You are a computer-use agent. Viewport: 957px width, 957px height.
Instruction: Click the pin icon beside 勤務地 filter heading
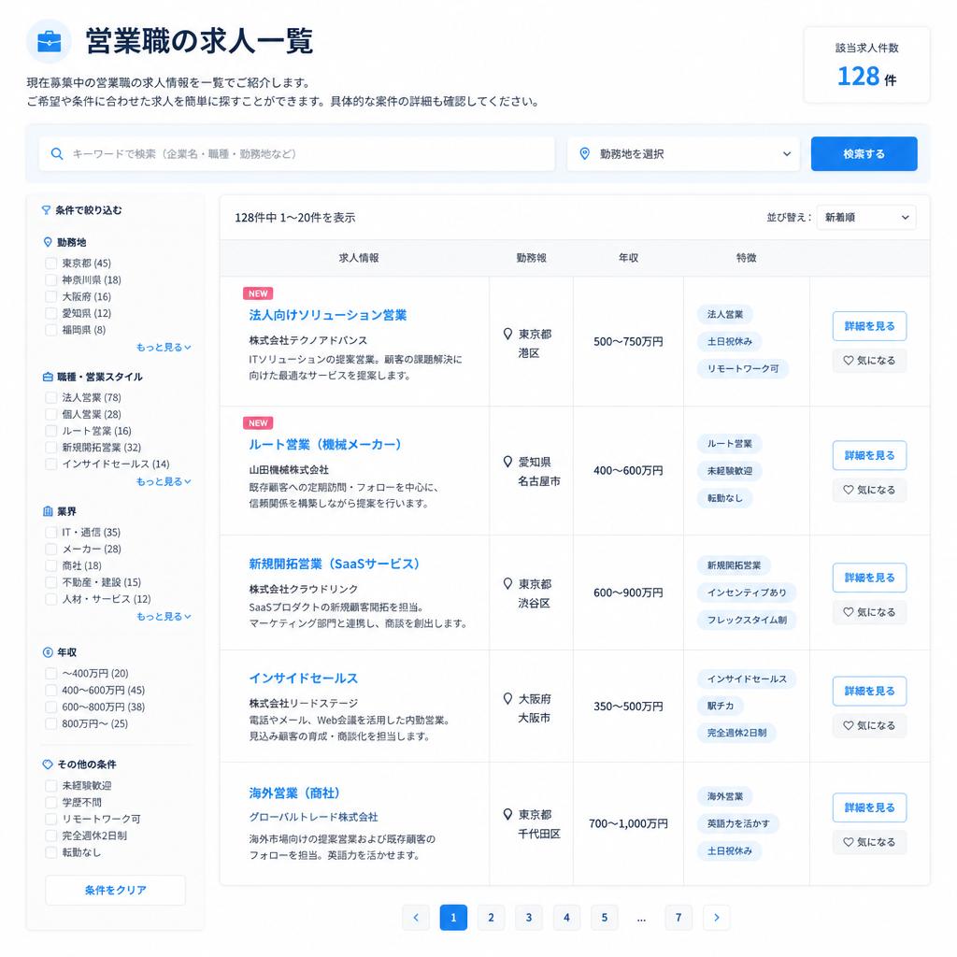click(48, 242)
